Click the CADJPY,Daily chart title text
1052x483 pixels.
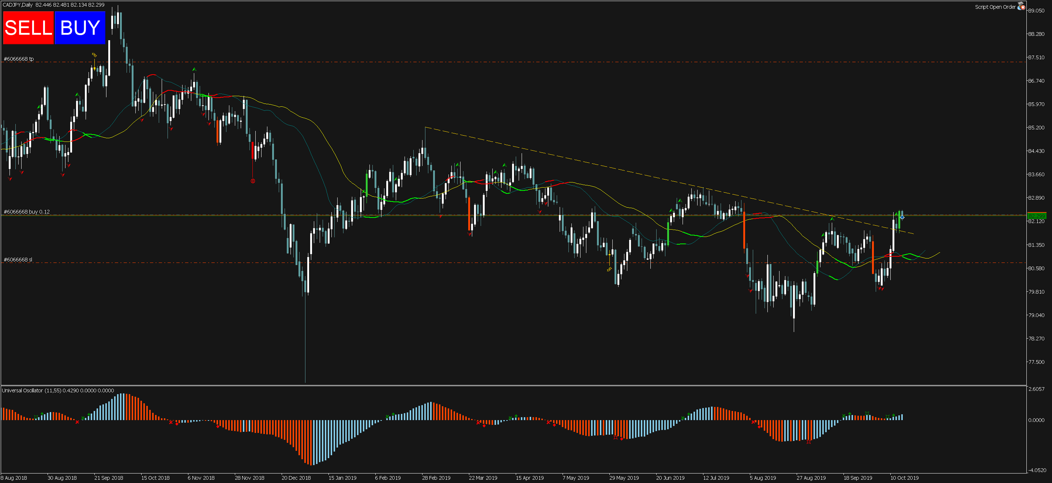[x=18, y=4]
